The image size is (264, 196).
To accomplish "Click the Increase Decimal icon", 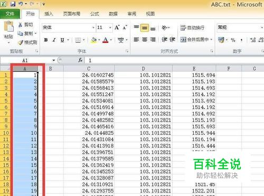I will (x=253, y=40).
